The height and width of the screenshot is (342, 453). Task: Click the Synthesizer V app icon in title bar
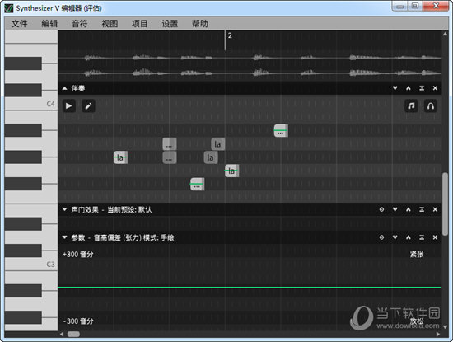[9, 8]
